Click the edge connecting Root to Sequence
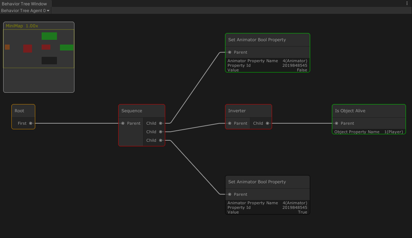412x238 pixels. tap(77, 123)
